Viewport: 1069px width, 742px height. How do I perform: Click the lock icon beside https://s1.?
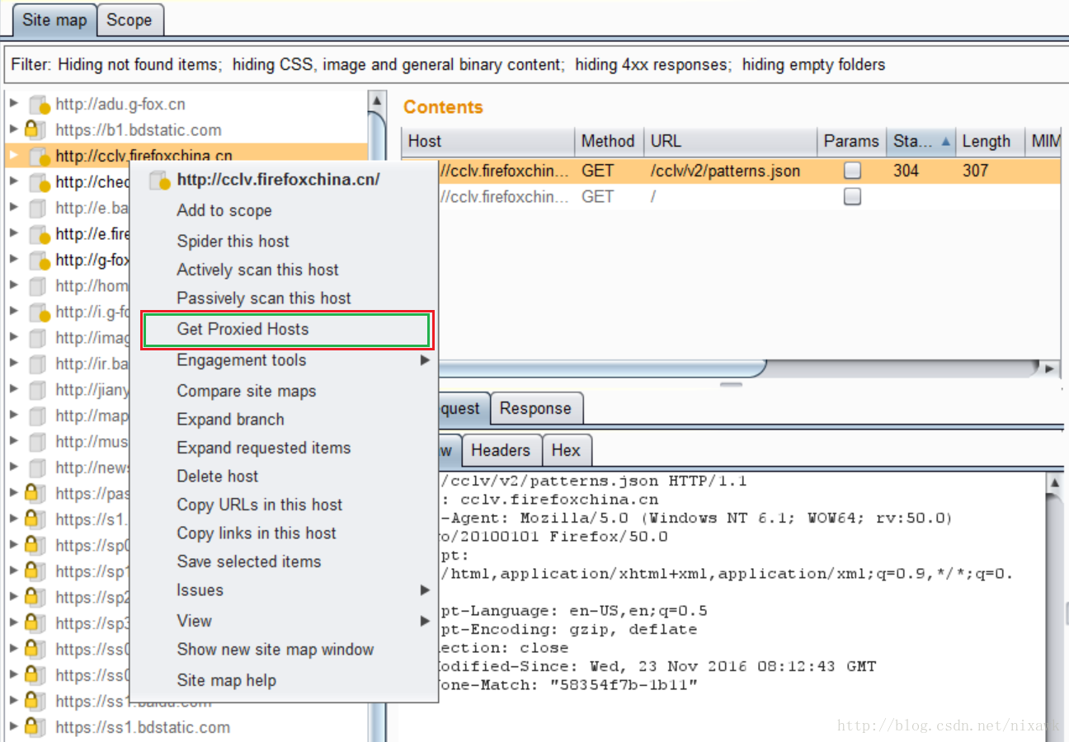(x=35, y=519)
